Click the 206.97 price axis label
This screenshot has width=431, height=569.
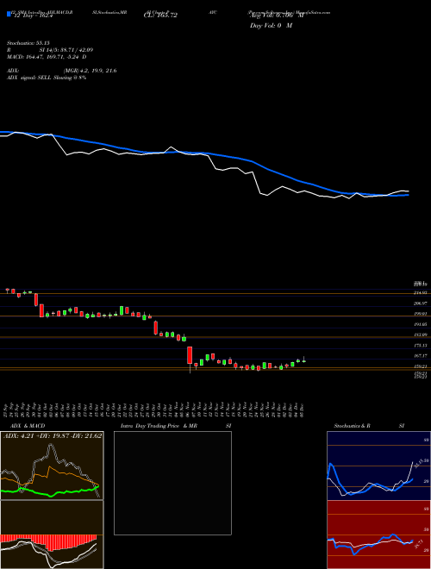coord(422,303)
